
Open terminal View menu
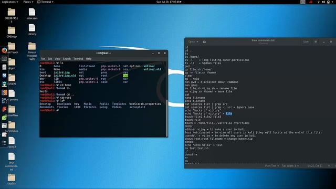click(x=57, y=59)
